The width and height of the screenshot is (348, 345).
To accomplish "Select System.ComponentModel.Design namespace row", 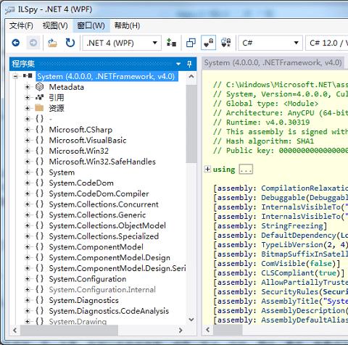I will pos(109,257).
